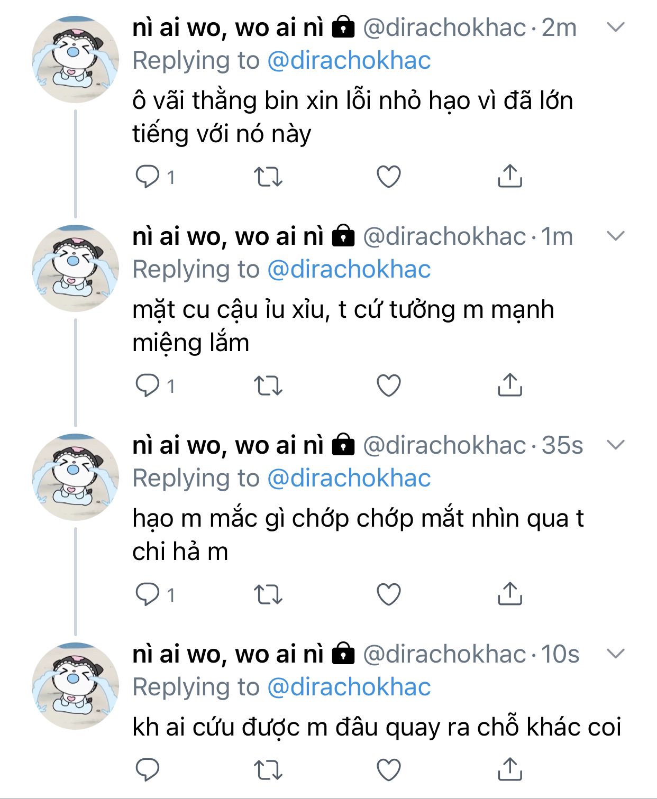Open more options for the 2m tweet

tap(616, 27)
